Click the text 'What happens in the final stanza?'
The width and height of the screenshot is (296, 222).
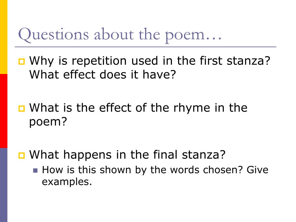point(127,154)
